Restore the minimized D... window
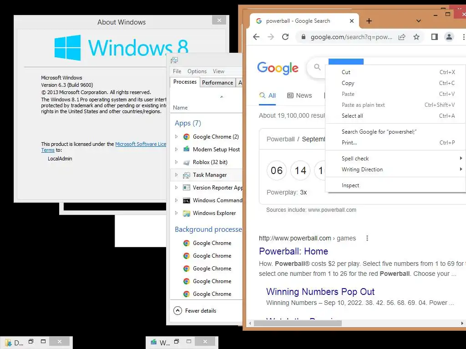This screenshot has width=466, height=349. [x=31, y=342]
